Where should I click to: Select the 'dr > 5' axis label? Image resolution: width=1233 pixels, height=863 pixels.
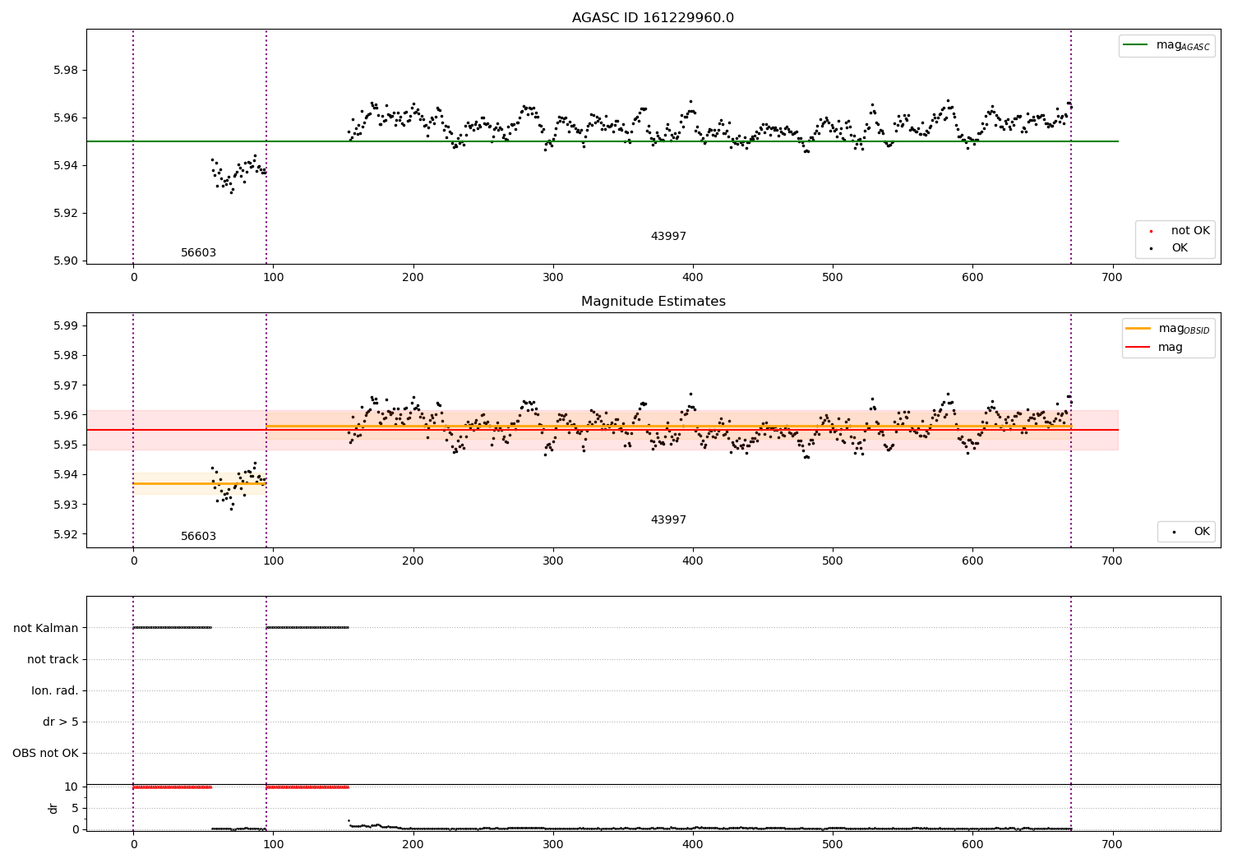click(61, 722)
